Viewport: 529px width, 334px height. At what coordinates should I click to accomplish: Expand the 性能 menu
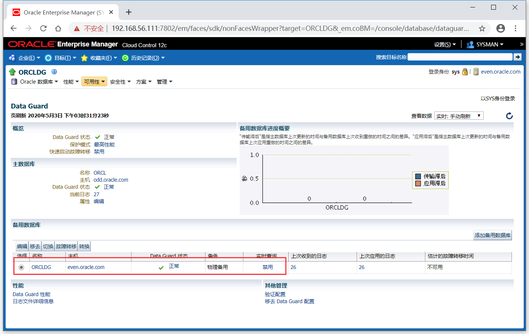click(x=71, y=82)
